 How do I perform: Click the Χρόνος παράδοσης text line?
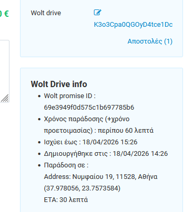click(87, 119)
